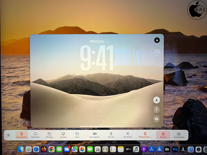The width and height of the screenshot is (207, 155).
Task: Switch to Simulator capture mode
Action: [x=36, y=135]
